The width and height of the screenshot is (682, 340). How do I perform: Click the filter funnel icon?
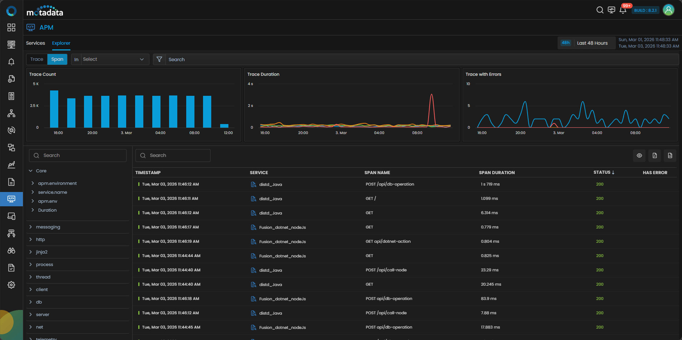point(159,59)
